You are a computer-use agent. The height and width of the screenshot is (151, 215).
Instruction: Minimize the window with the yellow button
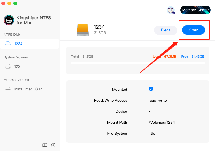click(9, 3)
